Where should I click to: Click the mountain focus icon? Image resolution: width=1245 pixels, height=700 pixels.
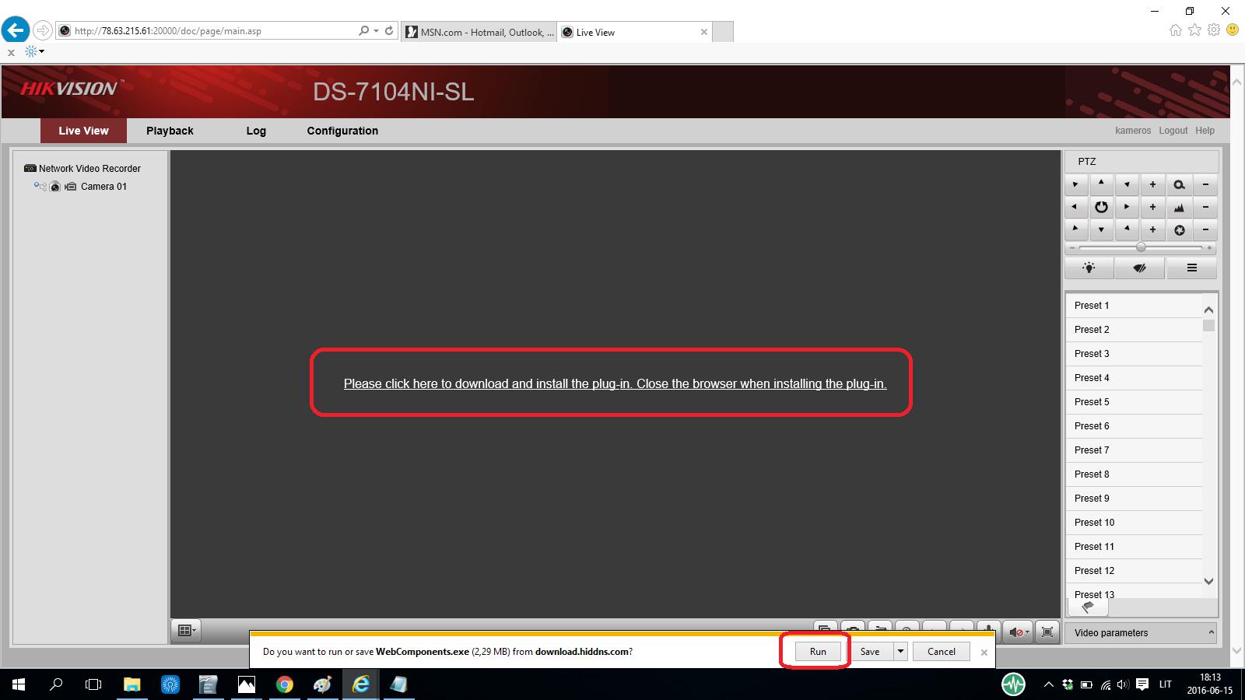pos(1179,208)
